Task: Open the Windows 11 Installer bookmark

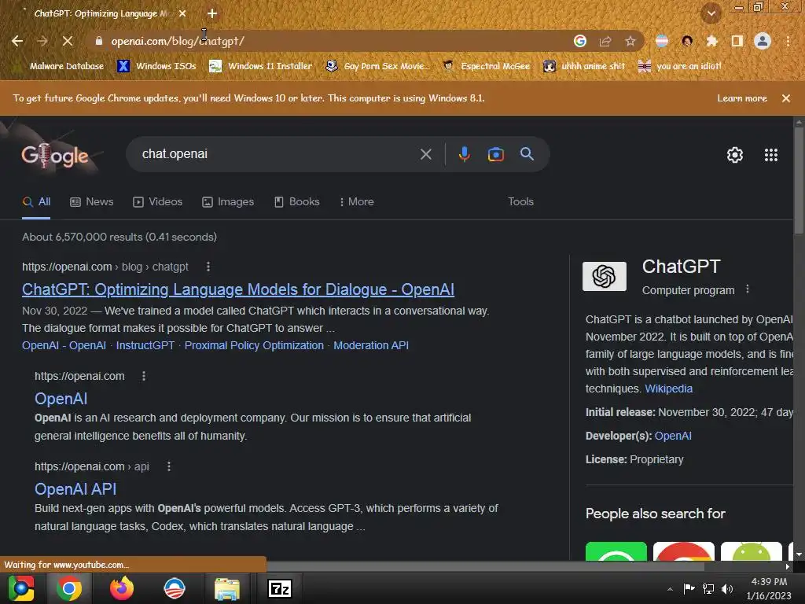Action: pos(261,66)
